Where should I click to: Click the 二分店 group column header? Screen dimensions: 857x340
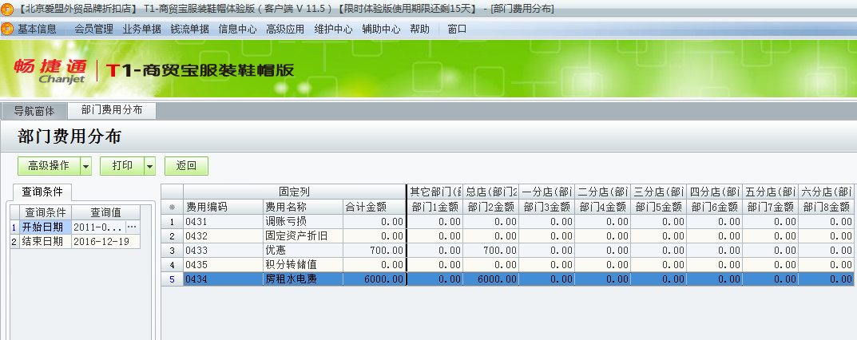602,192
